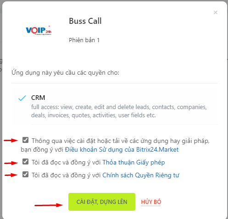The width and height of the screenshot is (228, 219).
Task: Open the Thỏa thuận Giấy phép link
Action: pos(133,162)
